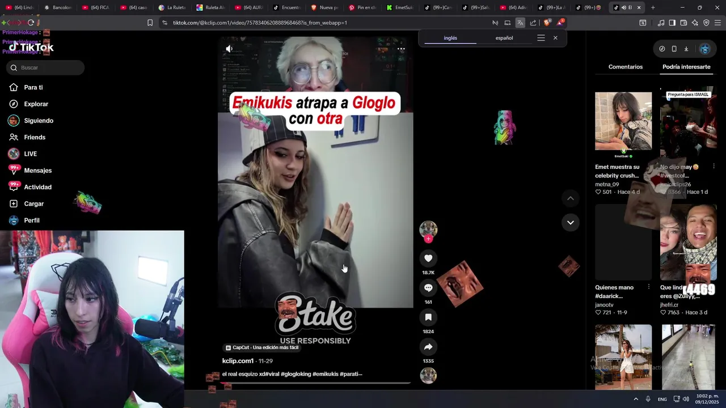Open Brave VPN shield icon
This screenshot has height=408, width=726.
tap(706, 23)
